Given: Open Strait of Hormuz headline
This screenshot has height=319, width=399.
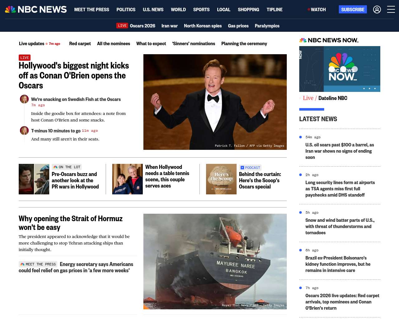Looking at the screenshot, I should [70, 223].
